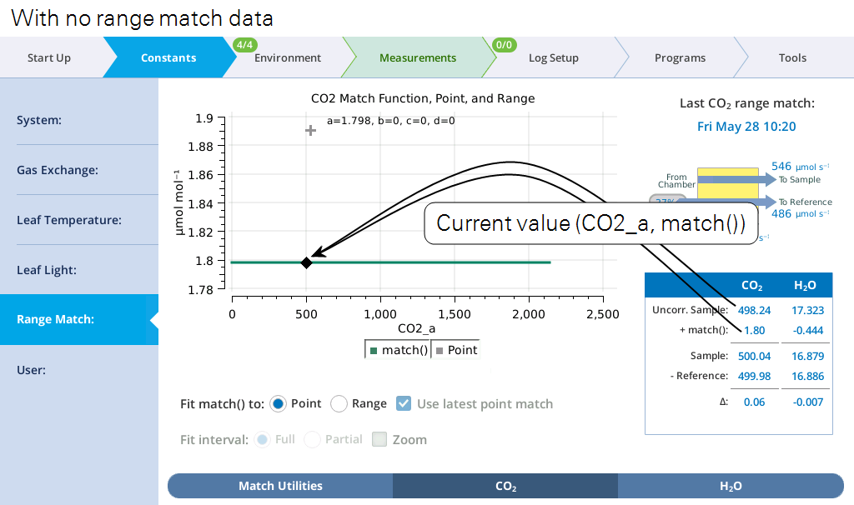
Task: Go to the Programs tab
Action: point(680,57)
